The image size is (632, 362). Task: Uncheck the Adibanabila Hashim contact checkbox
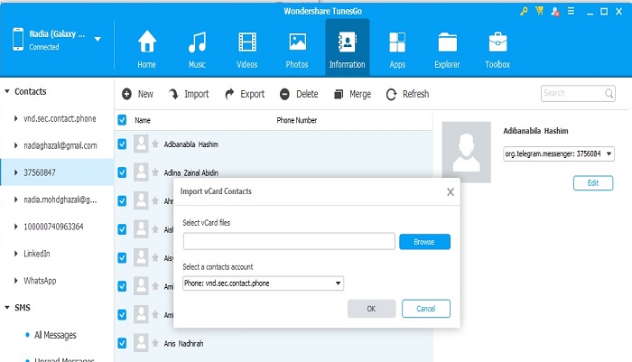coord(122,144)
